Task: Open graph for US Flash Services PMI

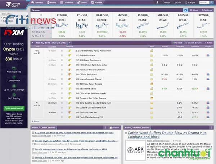Action: pyautogui.click(x=208, y=112)
